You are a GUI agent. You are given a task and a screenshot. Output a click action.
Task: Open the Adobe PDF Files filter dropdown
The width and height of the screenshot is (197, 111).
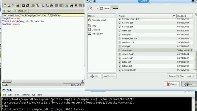182,76
